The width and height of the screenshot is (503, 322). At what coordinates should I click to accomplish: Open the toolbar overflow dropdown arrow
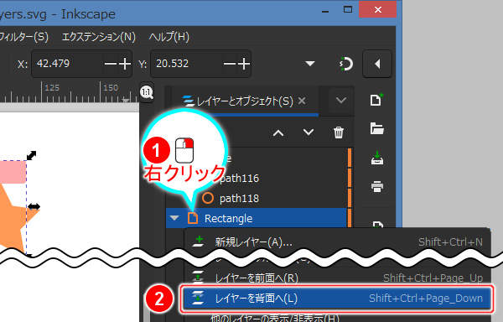[310, 64]
